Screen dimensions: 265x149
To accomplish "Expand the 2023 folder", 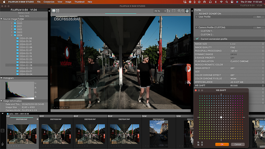I will tap(12, 32).
